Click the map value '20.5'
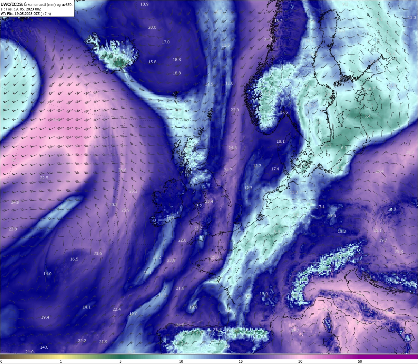The width and height of the screenshot is (418, 364). (x=113, y=205)
